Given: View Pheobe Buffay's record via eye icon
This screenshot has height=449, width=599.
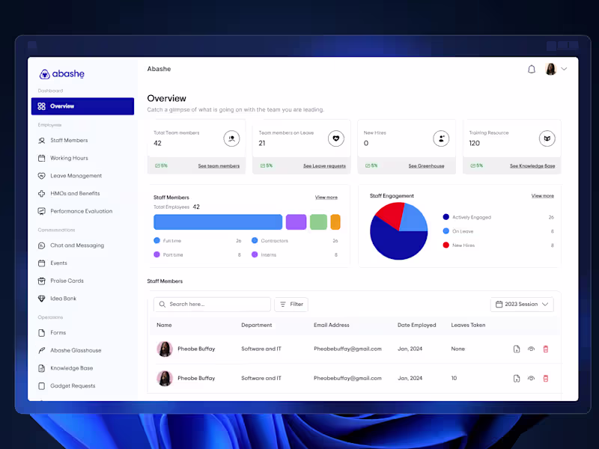Looking at the screenshot, I should (x=532, y=349).
